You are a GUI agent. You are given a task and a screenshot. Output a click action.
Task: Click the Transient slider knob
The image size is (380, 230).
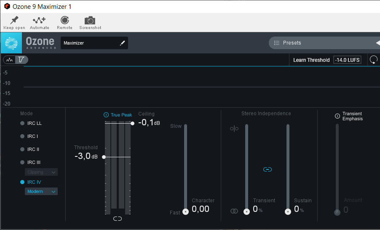[x=247, y=212]
